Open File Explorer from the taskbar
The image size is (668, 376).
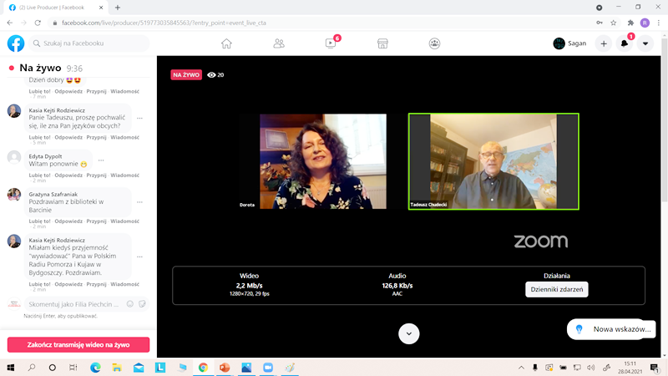click(x=117, y=368)
